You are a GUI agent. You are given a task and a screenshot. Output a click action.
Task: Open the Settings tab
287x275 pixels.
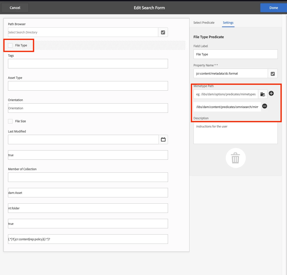[228, 23]
